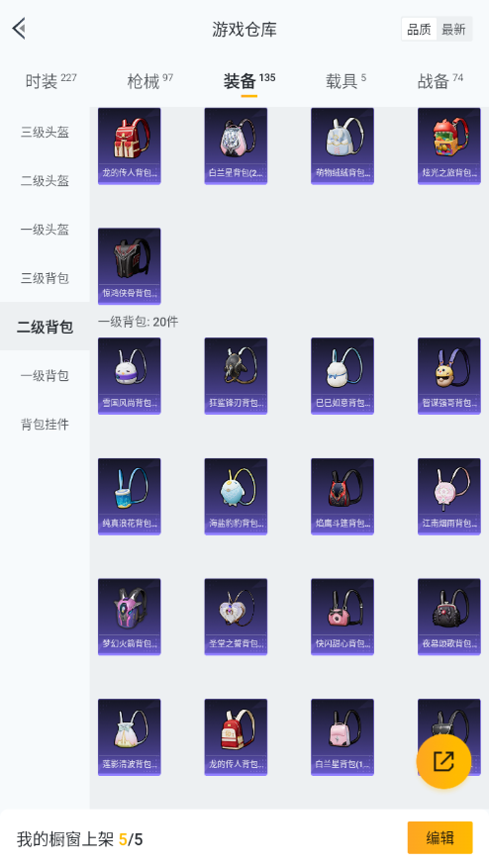Select the 惊鸿侠骨 black backpack item

[x=130, y=266]
